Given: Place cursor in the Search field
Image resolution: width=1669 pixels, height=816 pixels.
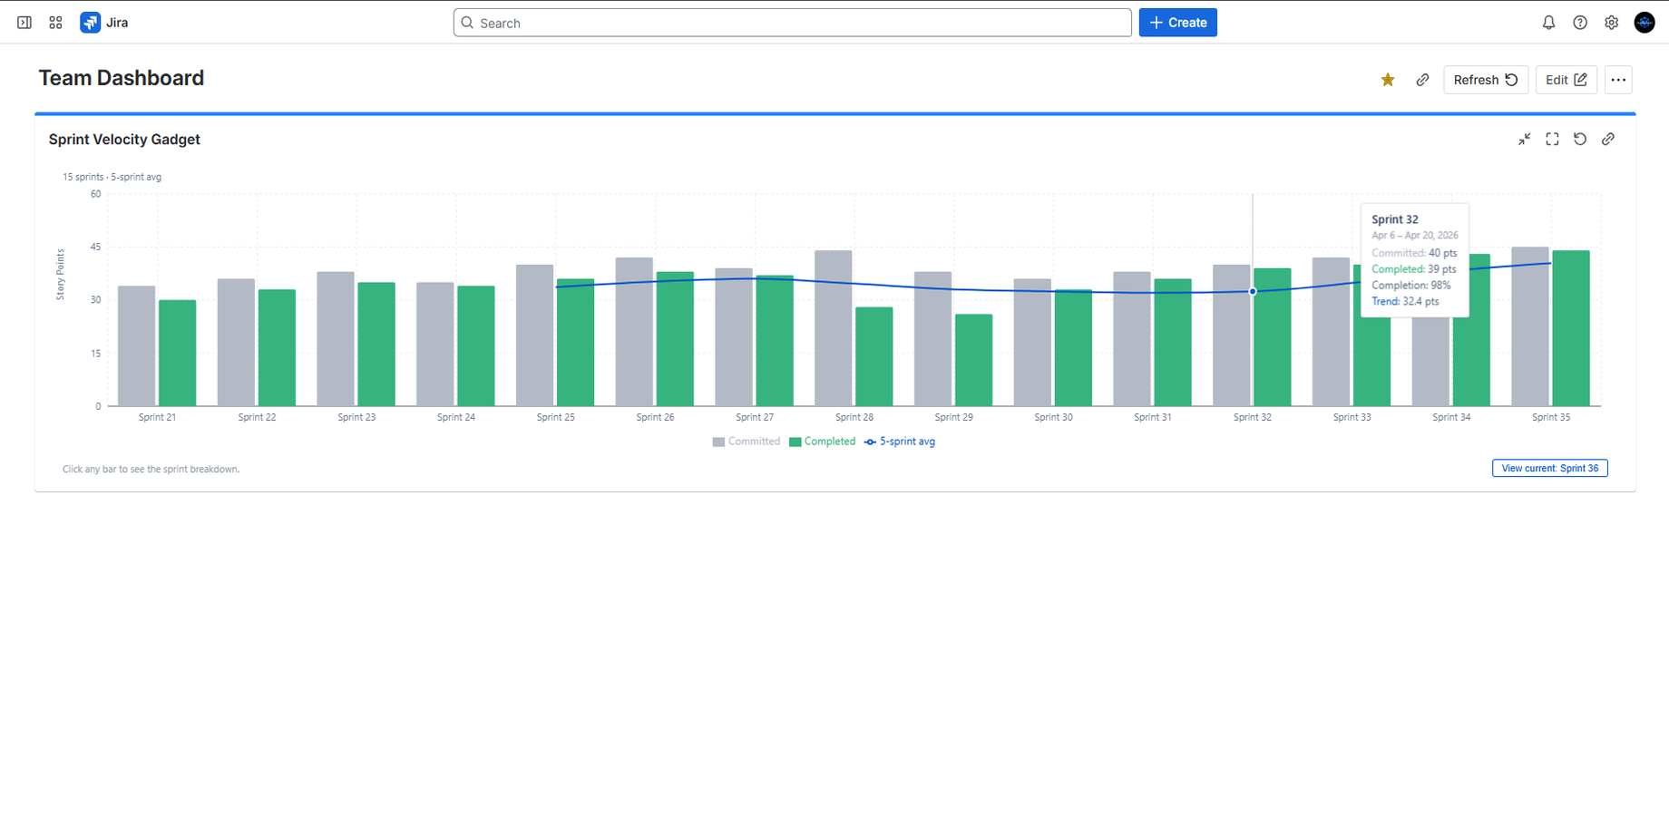Looking at the screenshot, I should pos(791,22).
